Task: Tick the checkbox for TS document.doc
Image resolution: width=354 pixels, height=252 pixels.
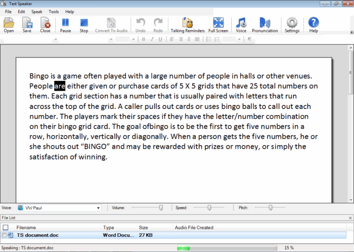Action: (x=5, y=235)
